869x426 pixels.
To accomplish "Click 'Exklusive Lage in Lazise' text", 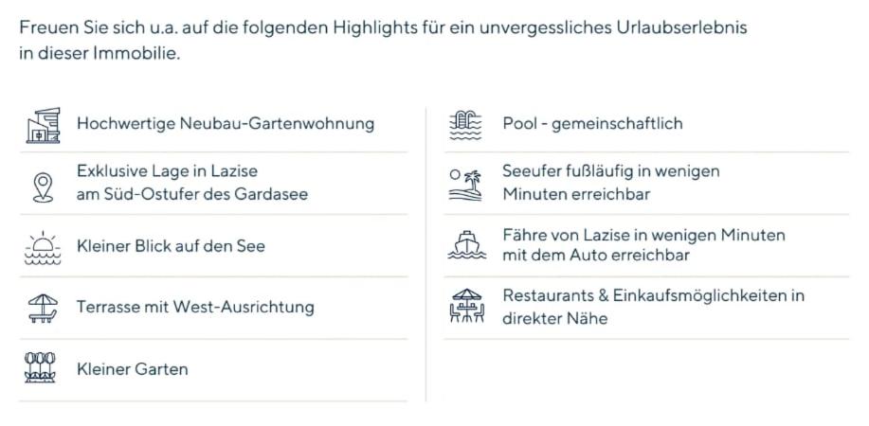I will click(167, 171).
